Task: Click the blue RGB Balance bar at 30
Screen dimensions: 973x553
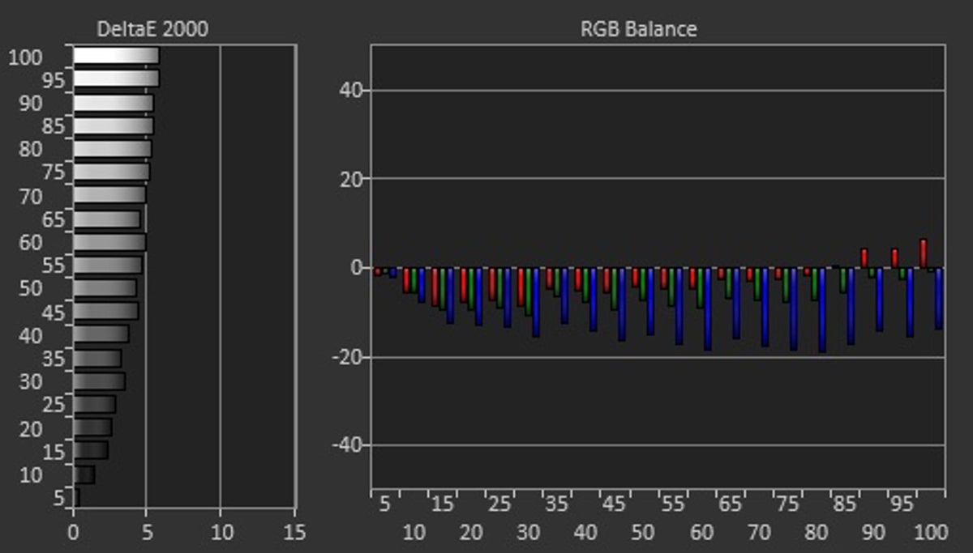Action: click(536, 303)
